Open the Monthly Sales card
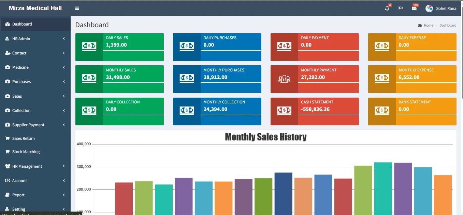 pos(119,79)
